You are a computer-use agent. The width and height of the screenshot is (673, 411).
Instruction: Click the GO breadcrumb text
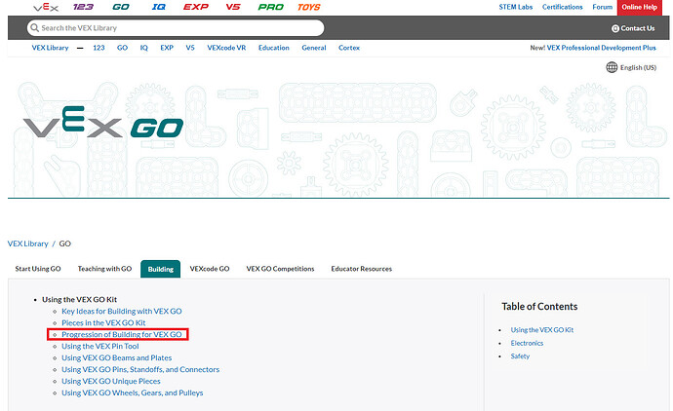click(x=64, y=243)
